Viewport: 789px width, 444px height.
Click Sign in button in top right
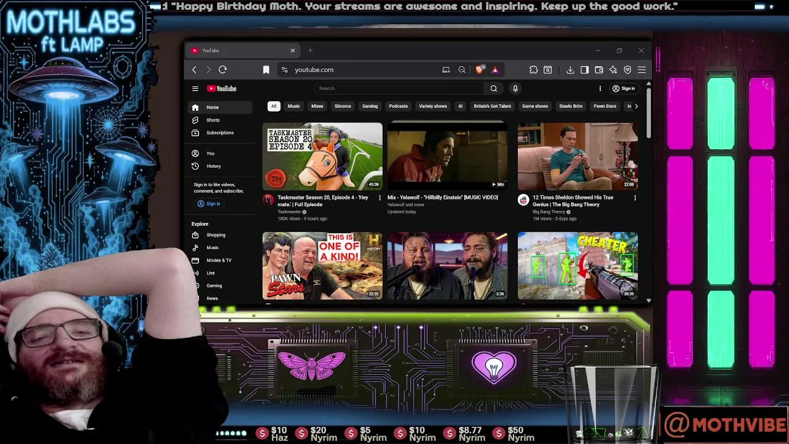pyautogui.click(x=623, y=88)
